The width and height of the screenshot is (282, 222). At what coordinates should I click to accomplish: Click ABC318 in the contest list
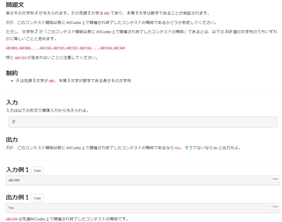(x=85, y=48)
